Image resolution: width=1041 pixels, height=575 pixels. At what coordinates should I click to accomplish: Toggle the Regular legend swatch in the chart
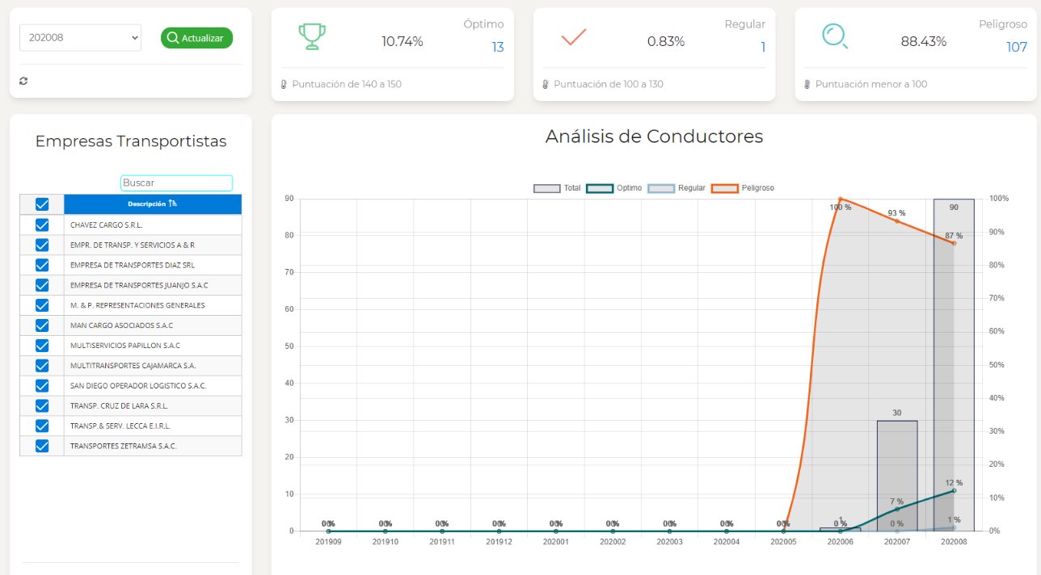(660, 188)
